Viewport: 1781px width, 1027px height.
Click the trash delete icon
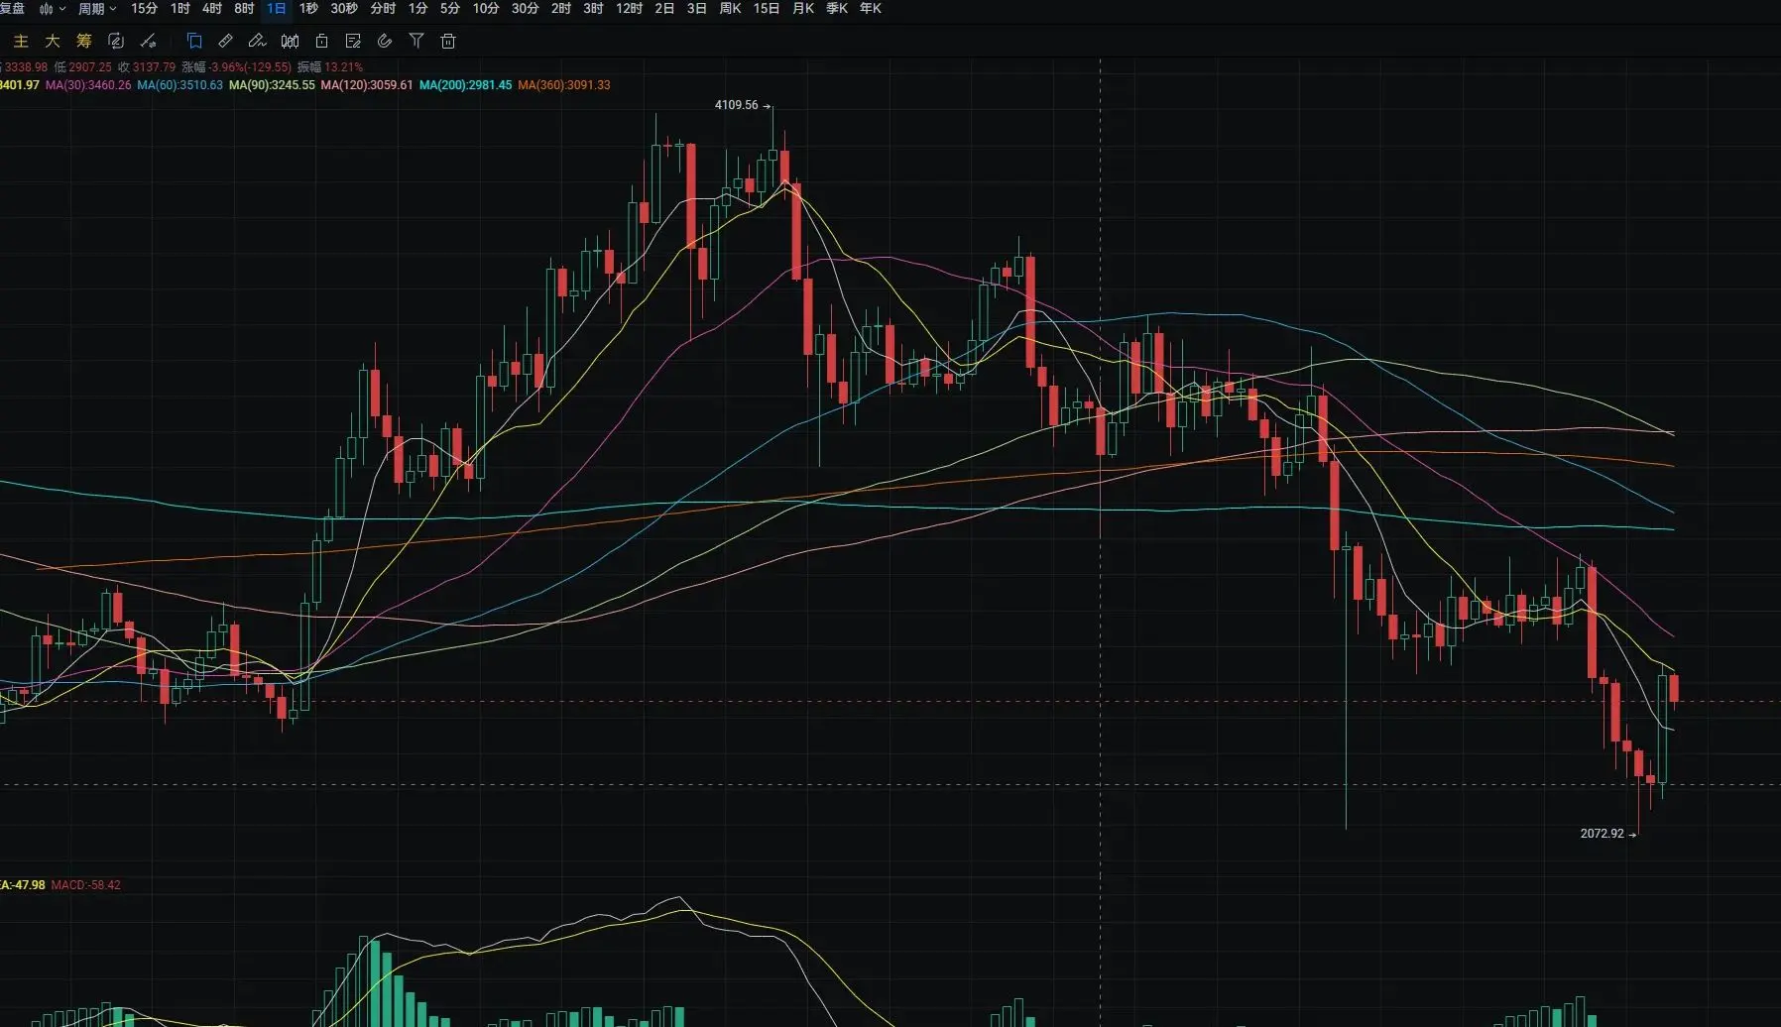click(448, 42)
